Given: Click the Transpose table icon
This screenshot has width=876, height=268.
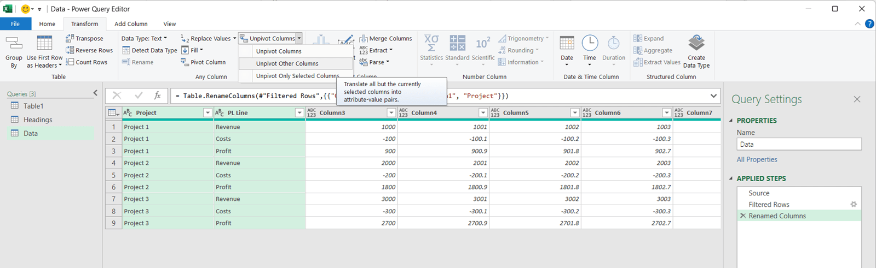Looking at the screenshot, I should click(x=70, y=38).
